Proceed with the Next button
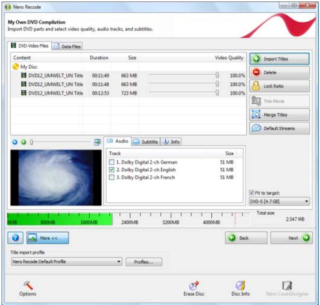Image resolution: width=320 pixels, height=305 pixels. click(x=292, y=238)
